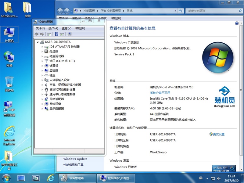Click the back arrow in Device Manager toolbar

point(37,34)
